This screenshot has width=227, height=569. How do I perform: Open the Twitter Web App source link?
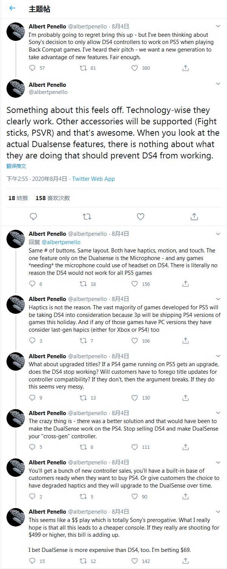[x=93, y=179]
